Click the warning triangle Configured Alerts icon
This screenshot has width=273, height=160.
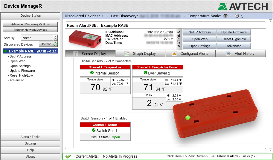tap(174, 54)
